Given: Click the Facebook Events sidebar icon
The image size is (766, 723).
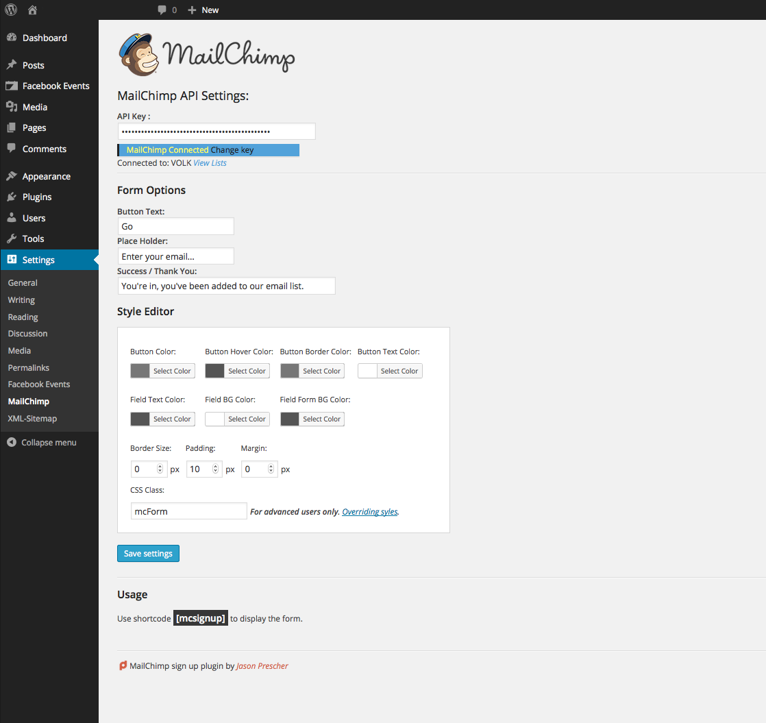Looking at the screenshot, I should 12,86.
